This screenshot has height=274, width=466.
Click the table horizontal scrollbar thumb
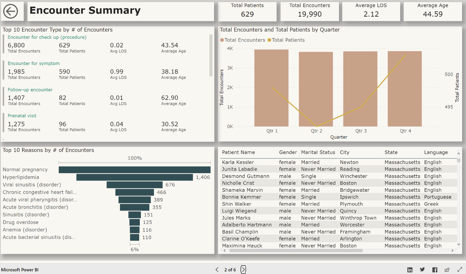click(296, 251)
